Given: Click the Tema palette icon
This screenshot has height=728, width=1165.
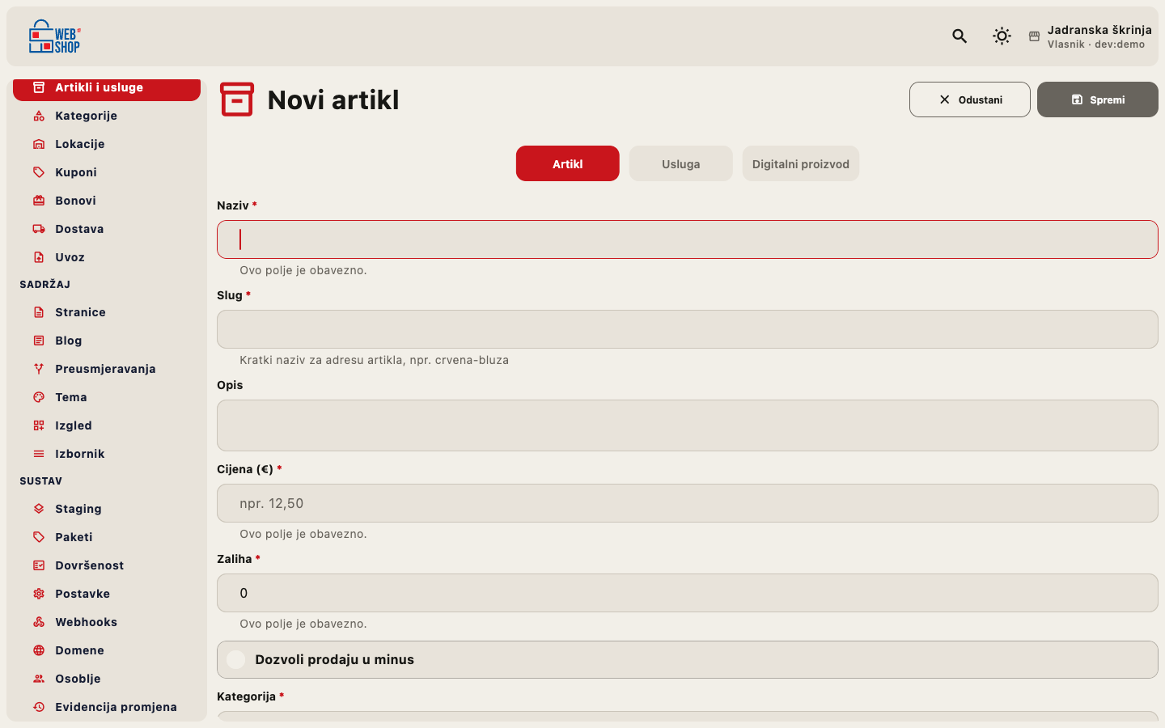Looking at the screenshot, I should 39,397.
